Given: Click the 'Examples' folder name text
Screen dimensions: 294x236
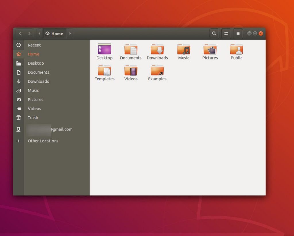Looking at the screenshot, I should tap(157, 79).
